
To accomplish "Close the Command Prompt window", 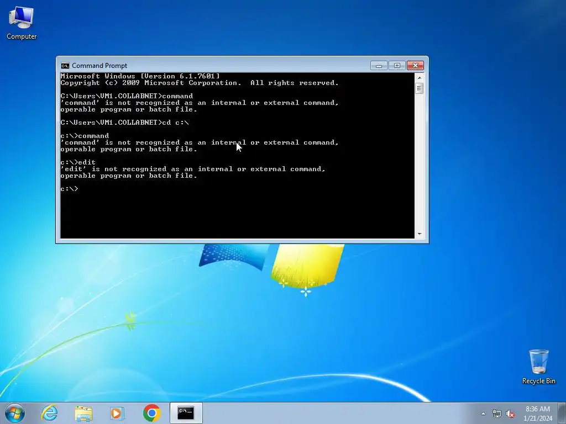I will [x=416, y=66].
